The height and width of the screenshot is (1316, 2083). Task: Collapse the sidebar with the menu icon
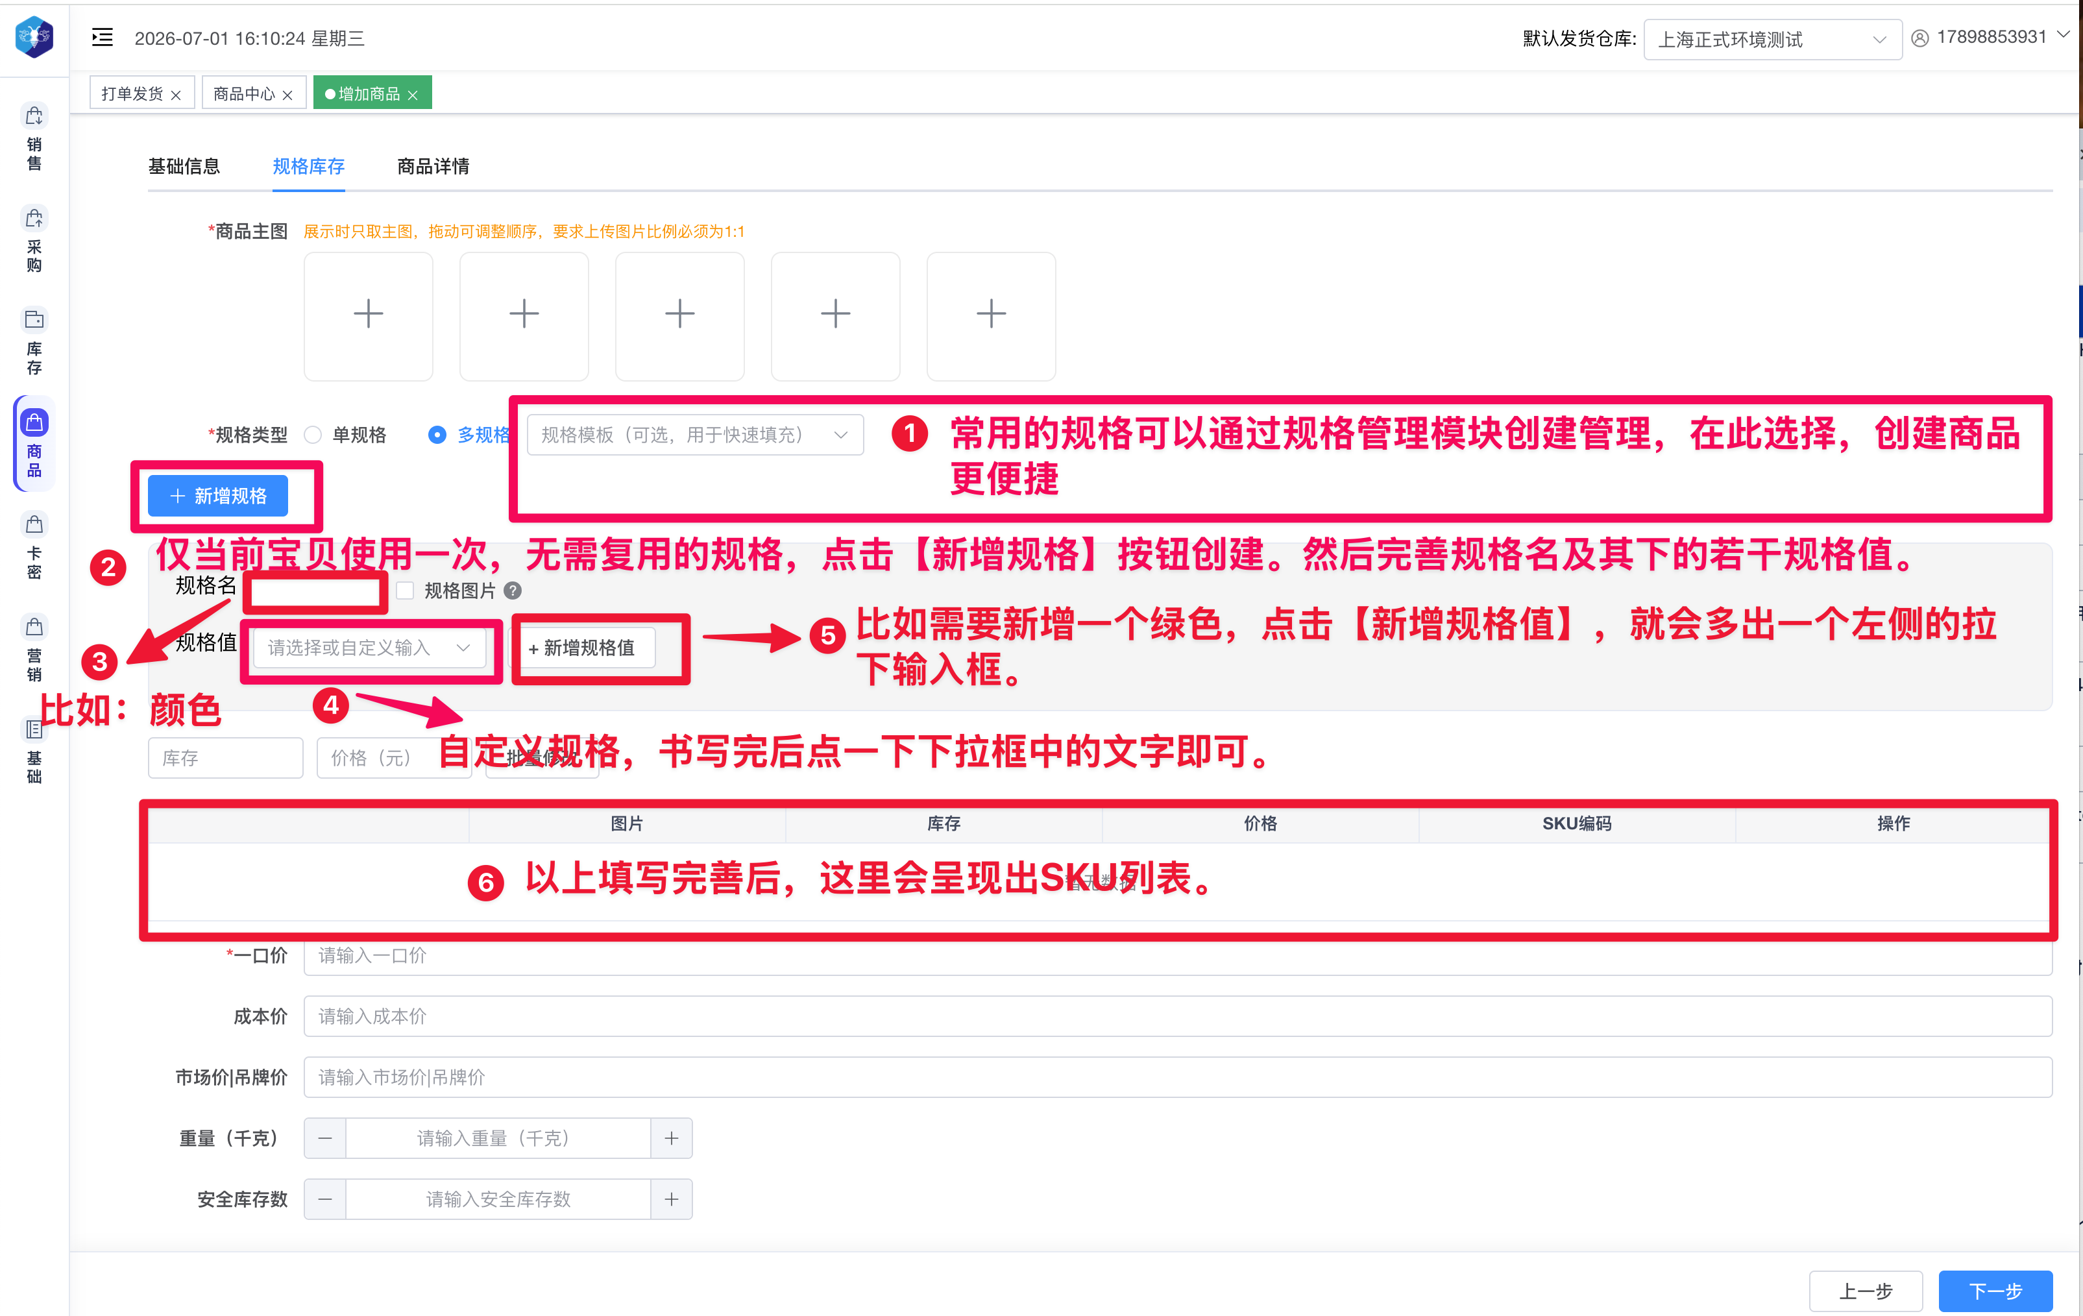tap(102, 37)
